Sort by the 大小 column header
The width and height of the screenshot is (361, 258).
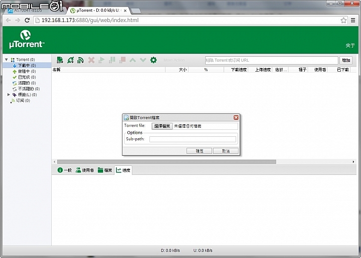(177, 70)
